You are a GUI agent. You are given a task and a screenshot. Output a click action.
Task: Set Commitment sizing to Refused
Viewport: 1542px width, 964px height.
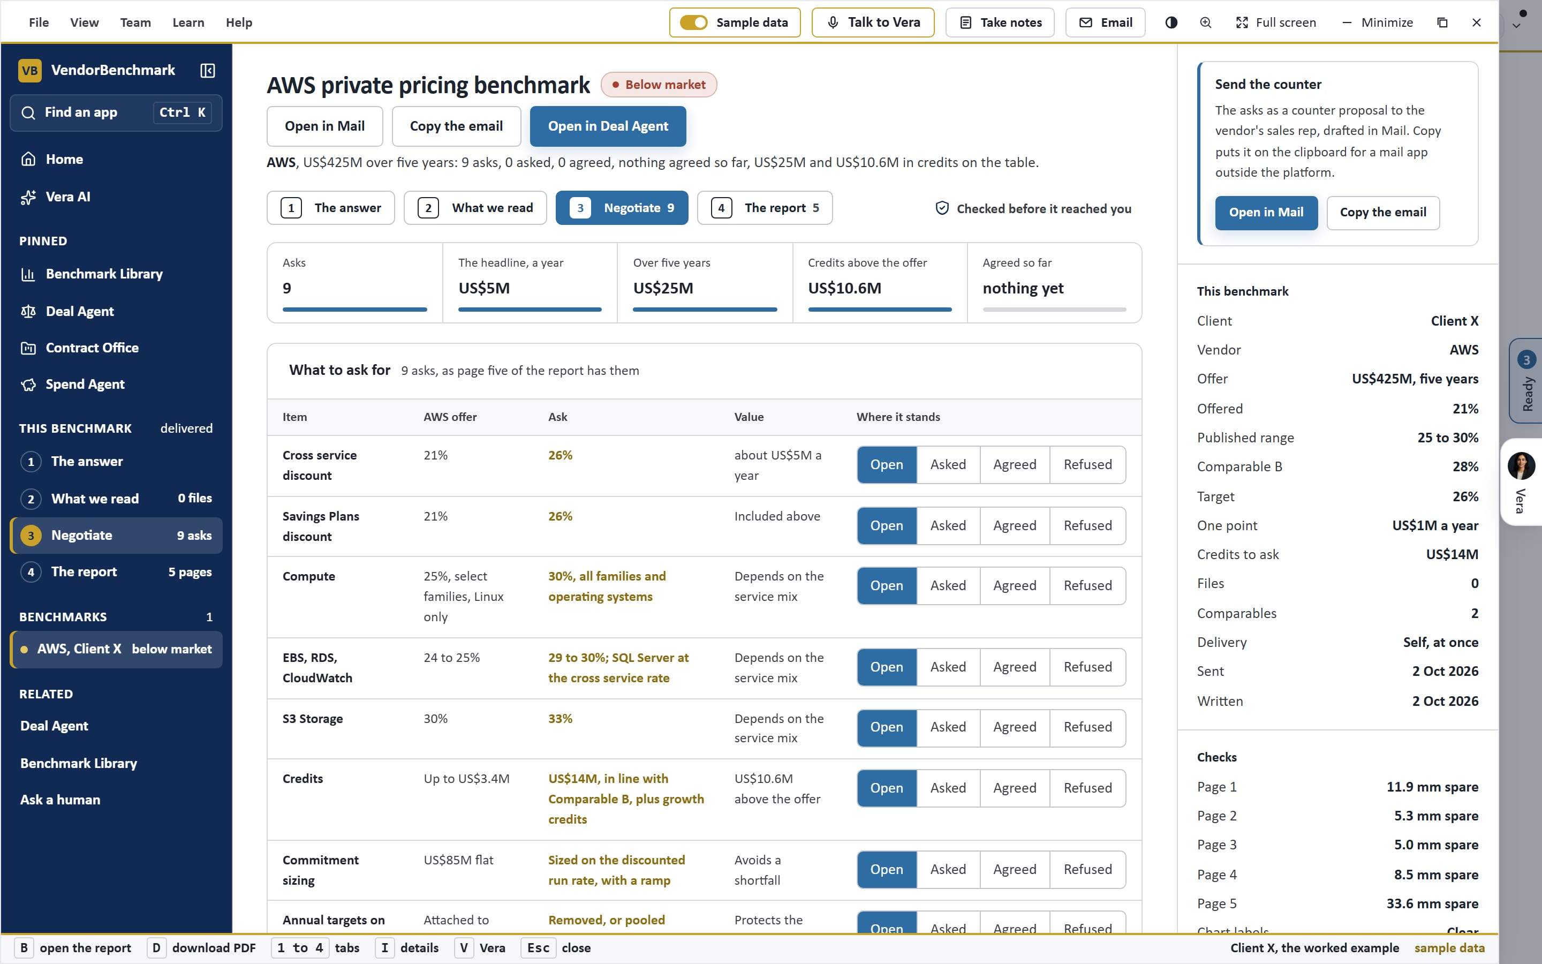tap(1087, 869)
